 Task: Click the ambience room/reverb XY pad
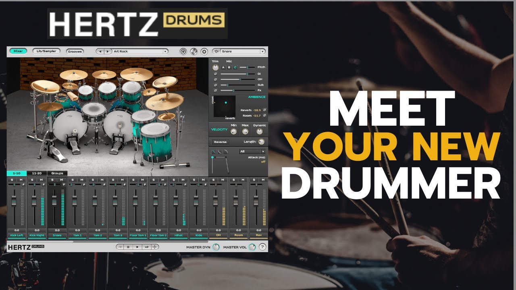point(224,106)
